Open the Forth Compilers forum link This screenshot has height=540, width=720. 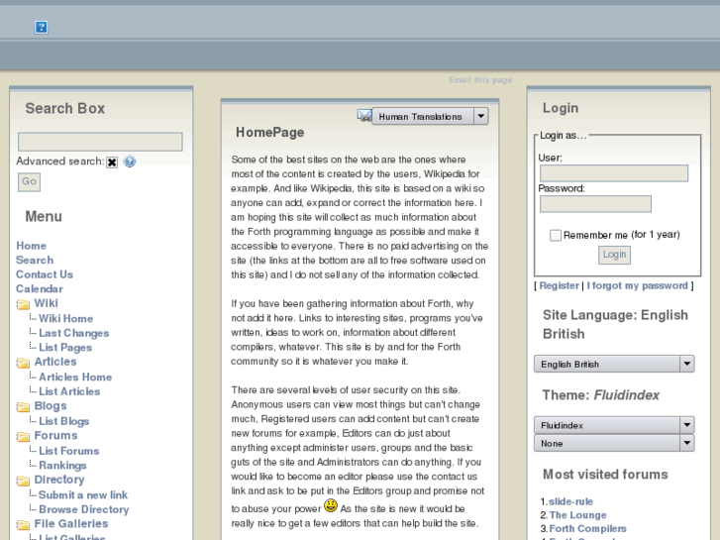[x=587, y=528]
